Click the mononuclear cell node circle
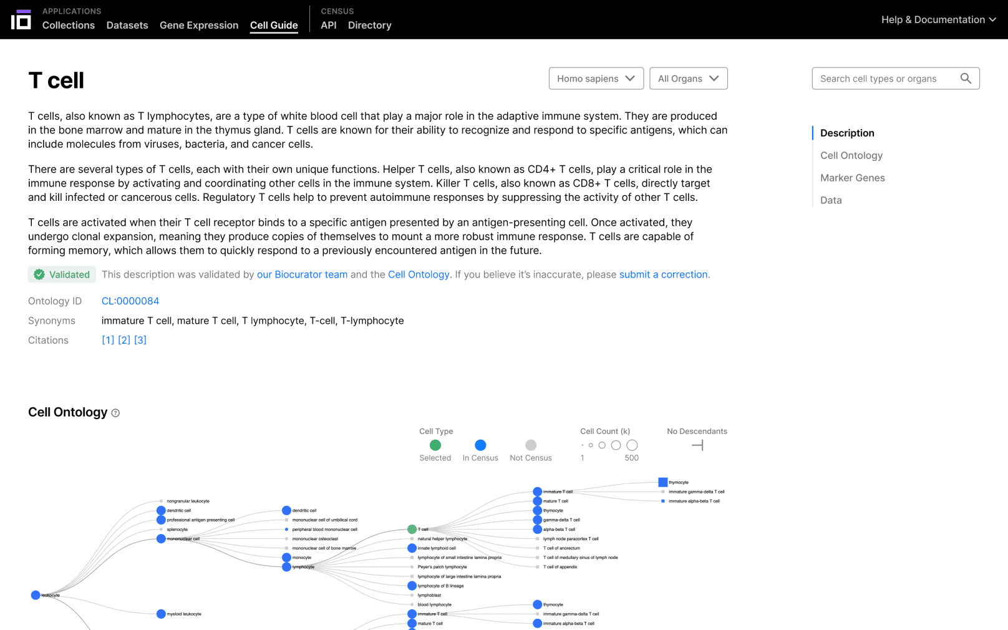 pos(161,539)
